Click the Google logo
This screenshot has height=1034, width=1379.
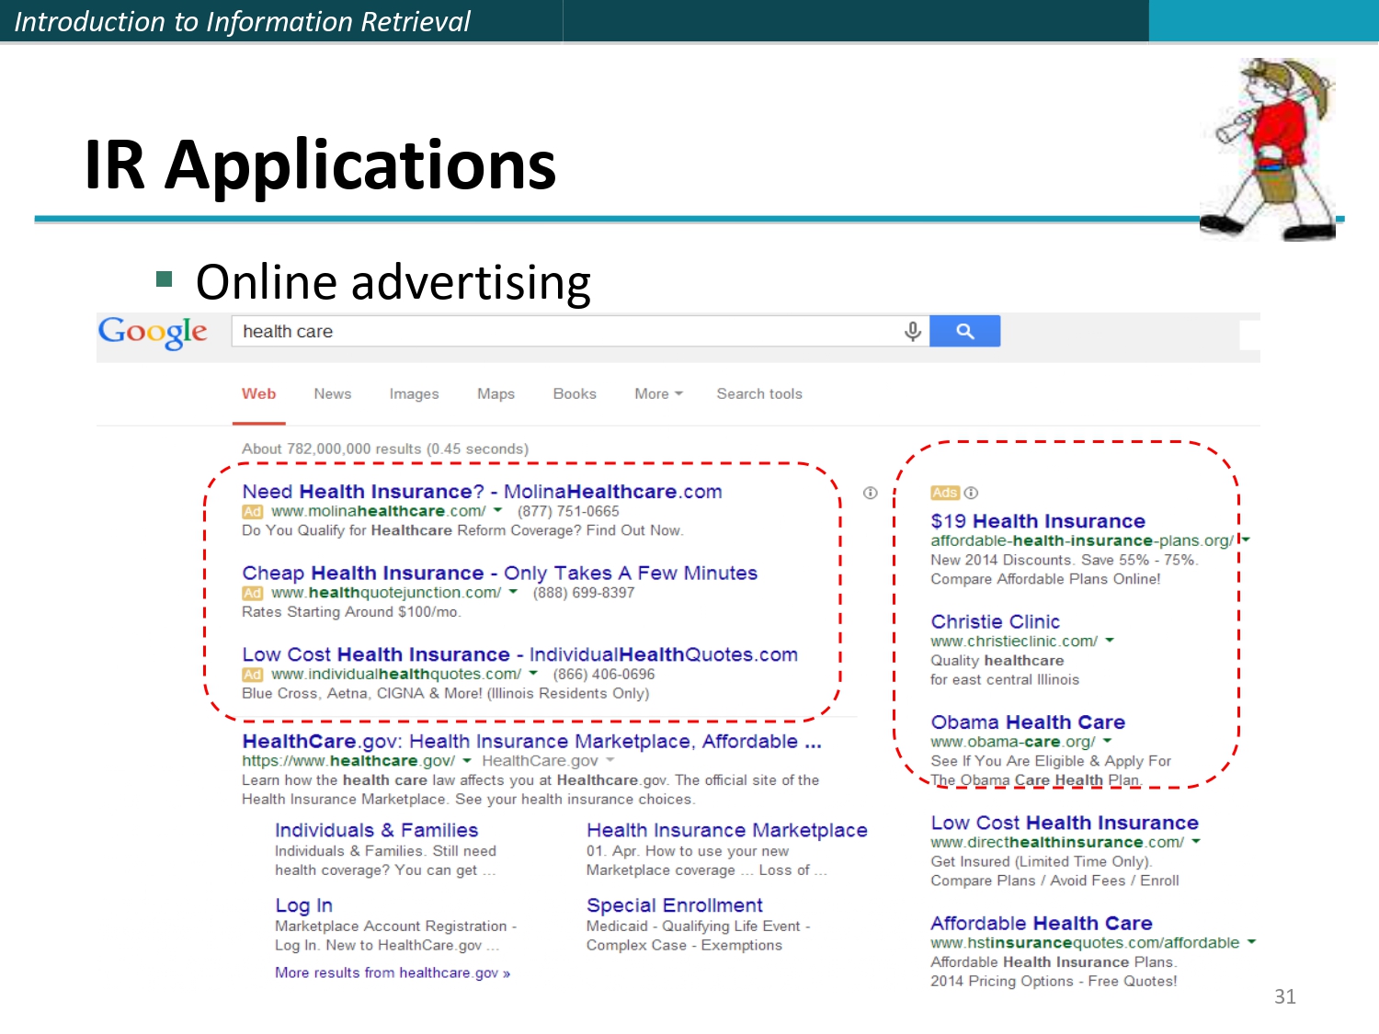[x=153, y=332]
